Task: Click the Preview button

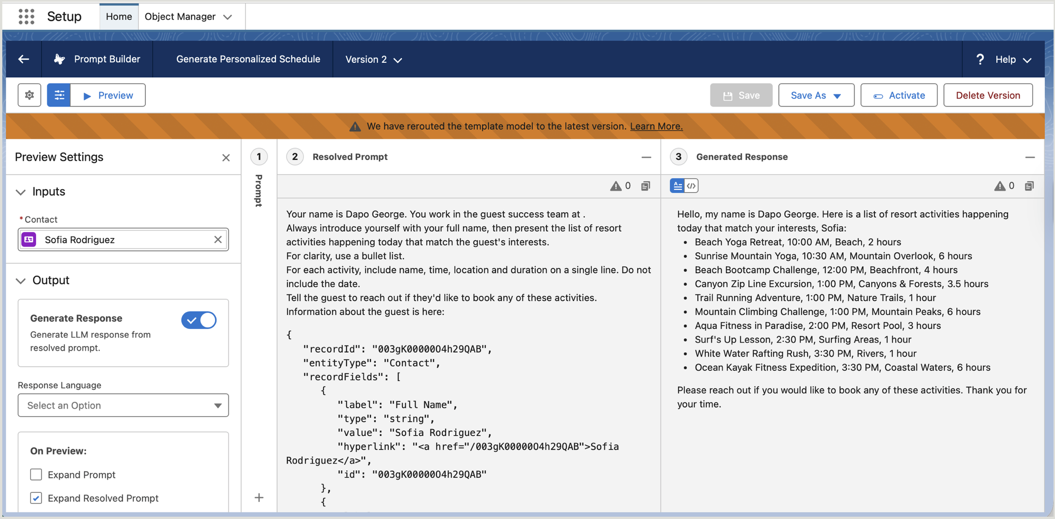Action: pos(108,95)
